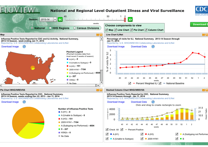Open the help icon in Stacked Column panel

pyautogui.click(x=153, y=102)
